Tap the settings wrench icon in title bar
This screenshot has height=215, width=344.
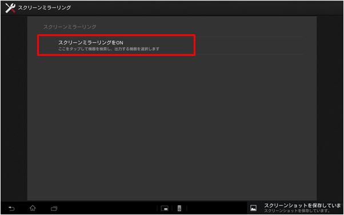tap(10, 8)
